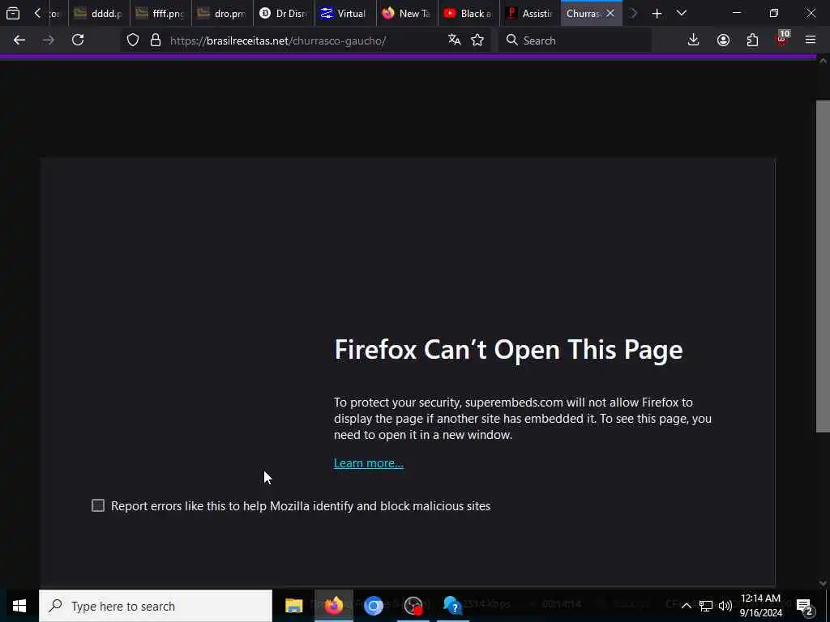Switch to the Black a YouTube tab
The image size is (830, 622).
tap(469, 13)
